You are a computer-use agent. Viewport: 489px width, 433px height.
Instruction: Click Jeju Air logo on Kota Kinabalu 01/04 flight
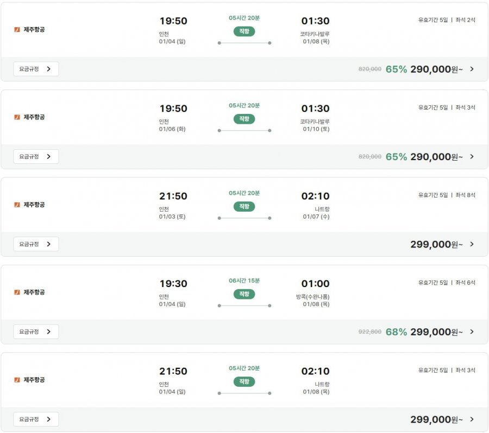click(x=17, y=29)
